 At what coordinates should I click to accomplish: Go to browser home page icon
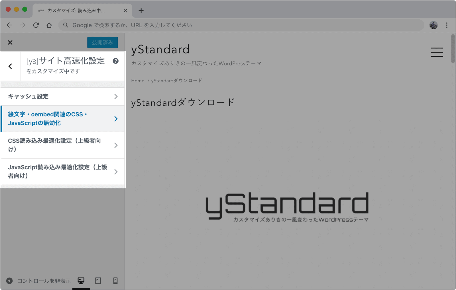coord(49,25)
